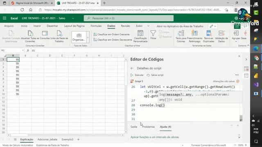This screenshot has width=262, height=147.
Task: Collapse the side pane with the chevron
Action: coord(246,59)
